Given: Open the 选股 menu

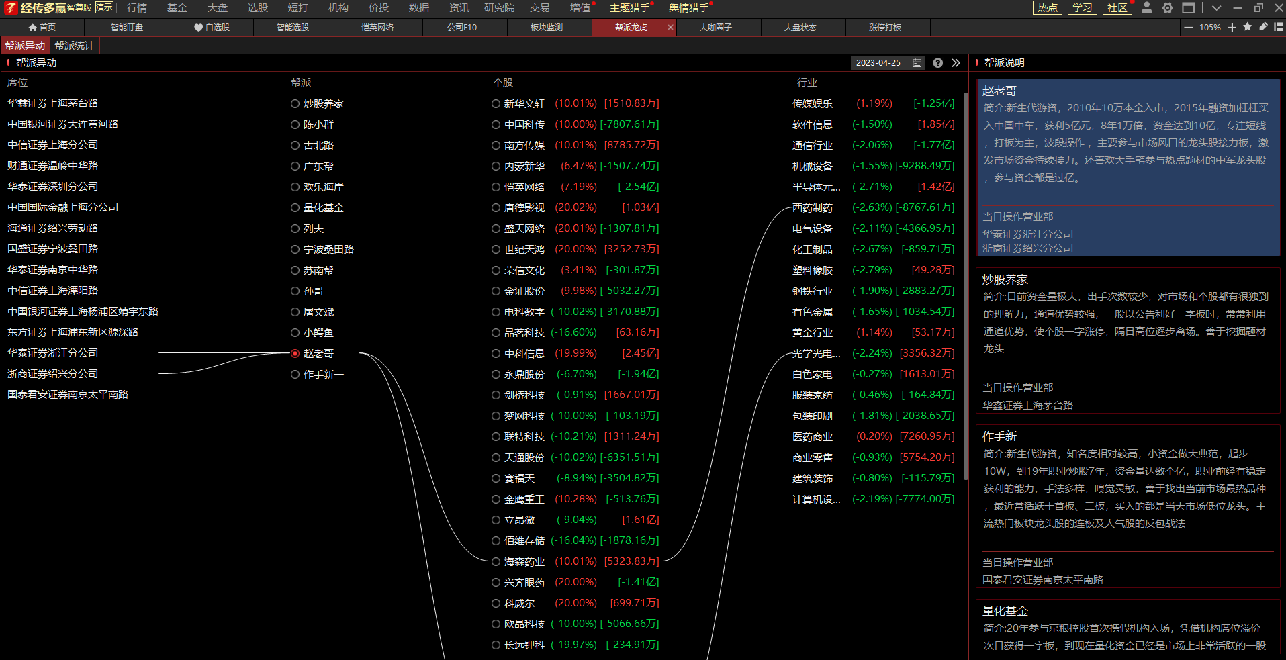Looking at the screenshot, I should tap(258, 8).
